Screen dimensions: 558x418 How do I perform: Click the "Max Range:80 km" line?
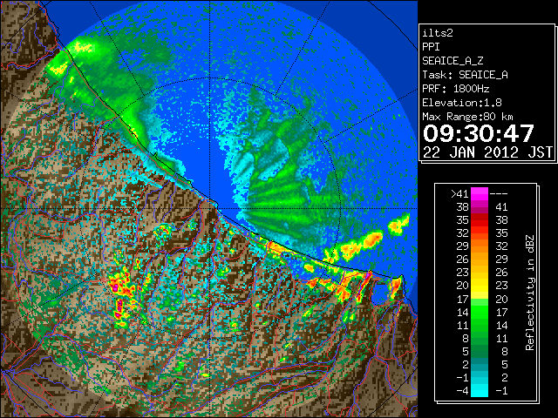467,117
